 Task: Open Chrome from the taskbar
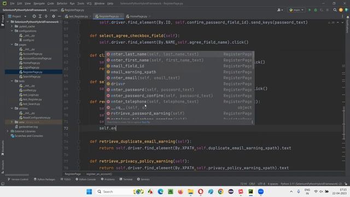220,192
